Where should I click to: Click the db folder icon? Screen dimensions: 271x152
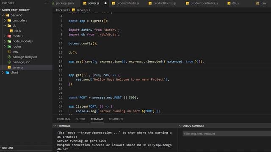(9, 25)
